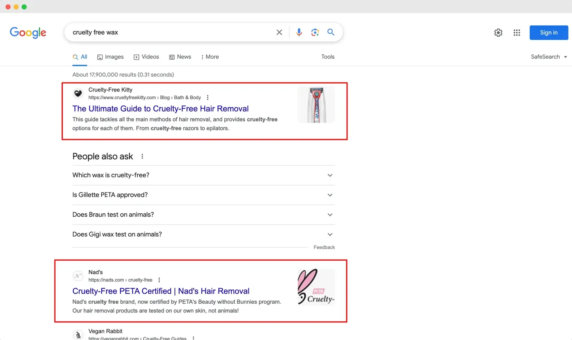This screenshot has height=340, width=572.
Task: Switch to the Images tab
Action: click(110, 57)
